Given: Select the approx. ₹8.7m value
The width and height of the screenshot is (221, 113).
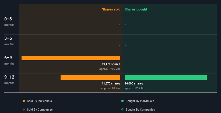Looking at the screenshot, I should pyautogui.click(x=110, y=89).
